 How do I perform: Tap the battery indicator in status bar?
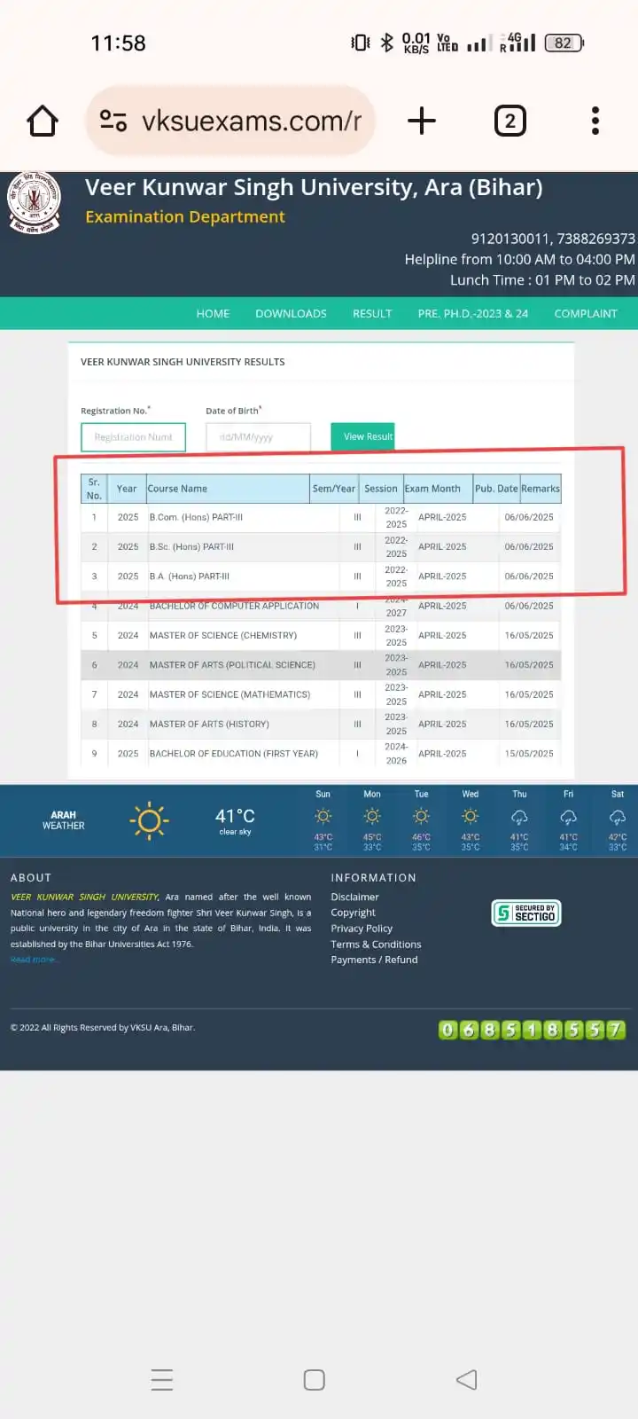point(564,43)
